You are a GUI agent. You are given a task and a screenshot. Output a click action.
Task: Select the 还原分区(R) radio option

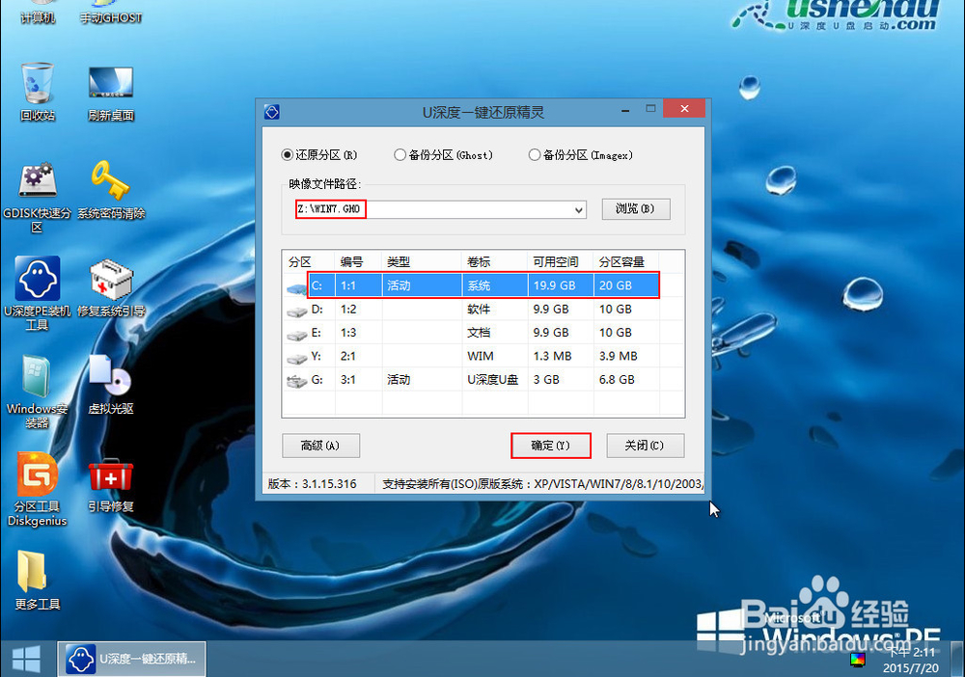pos(289,154)
